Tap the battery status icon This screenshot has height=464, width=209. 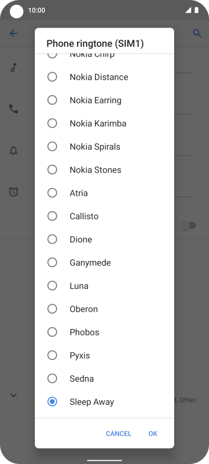click(196, 11)
